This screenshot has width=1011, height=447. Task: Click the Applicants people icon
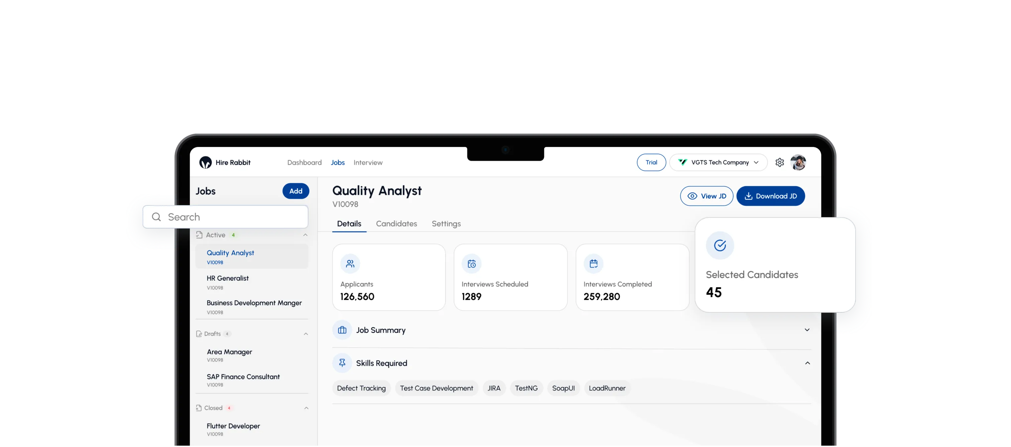pos(350,264)
